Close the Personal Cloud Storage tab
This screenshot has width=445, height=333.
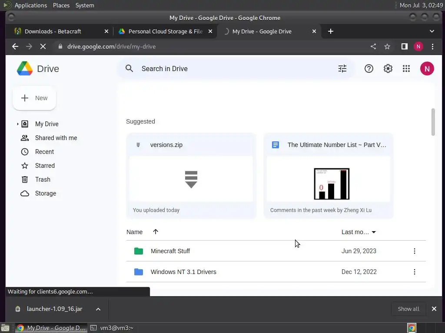(x=210, y=31)
